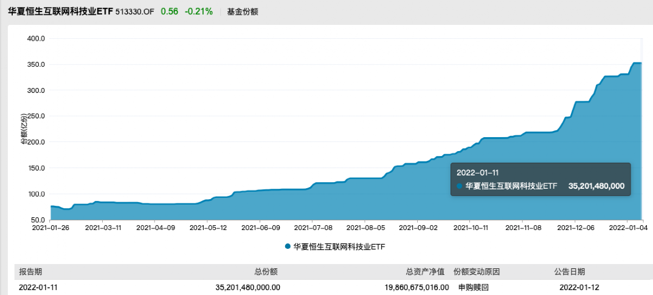Click x-axis label 2021-05-12
The width and height of the screenshot is (653, 295).
[207, 228]
